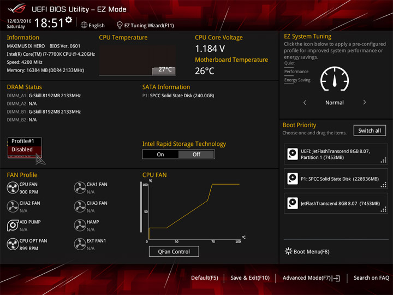
Task: Open QFan Control
Action: point(174,251)
